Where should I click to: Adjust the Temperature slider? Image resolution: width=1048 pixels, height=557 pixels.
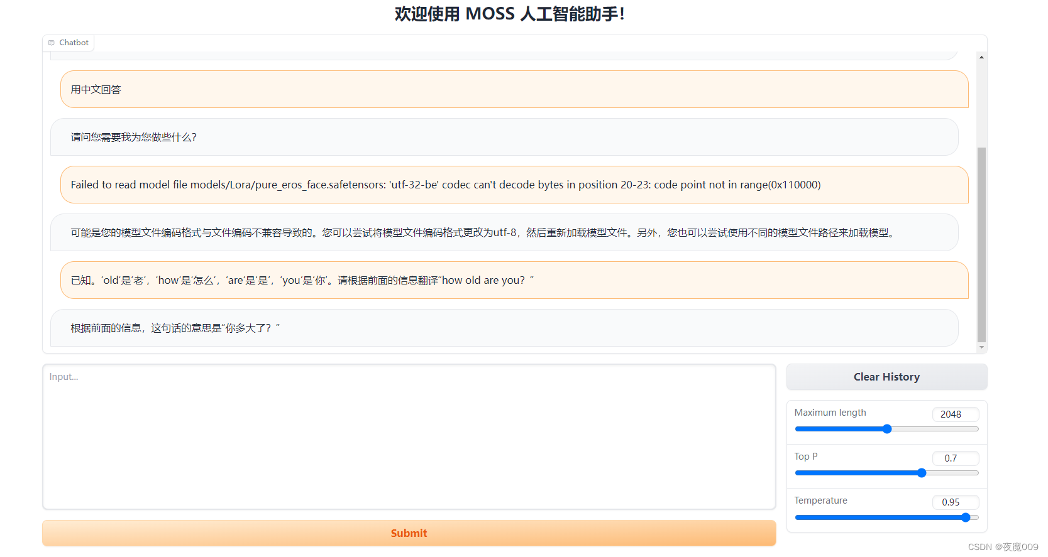[886, 517]
